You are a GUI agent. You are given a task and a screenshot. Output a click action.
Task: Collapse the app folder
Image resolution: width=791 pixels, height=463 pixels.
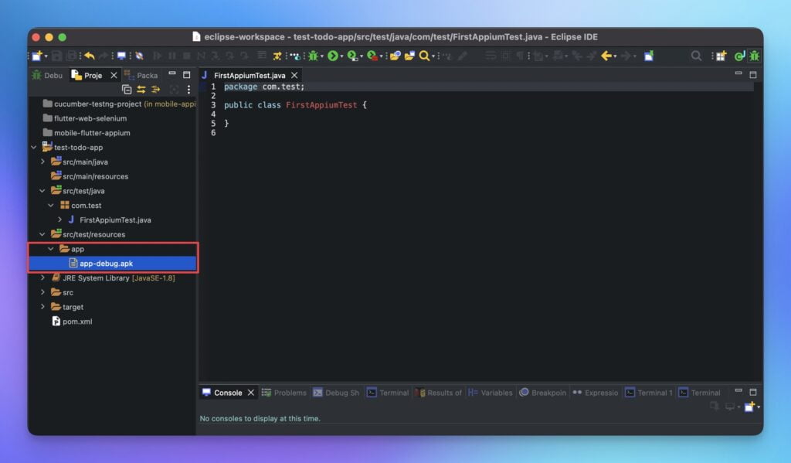51,249
